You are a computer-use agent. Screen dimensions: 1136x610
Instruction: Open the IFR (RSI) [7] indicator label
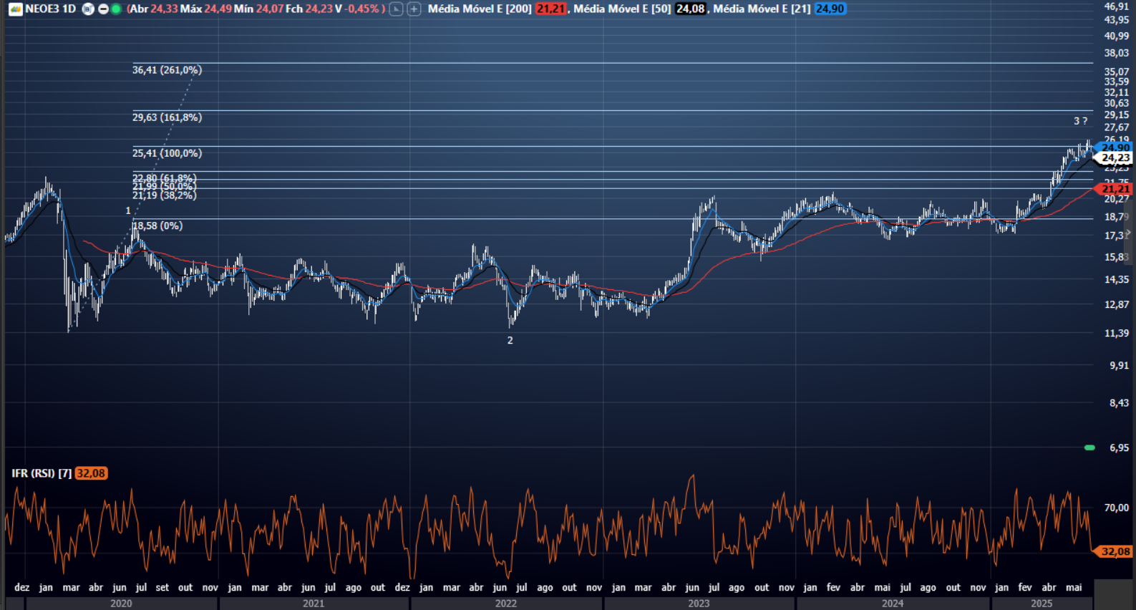[x=42, y=473]
